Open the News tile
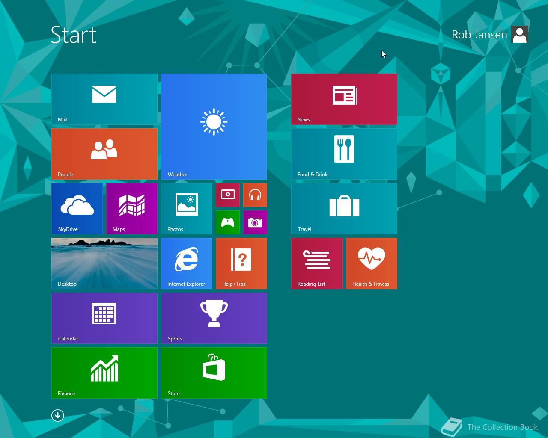The width and height of the screenshot is (548, 438). (x=344, y=99)
